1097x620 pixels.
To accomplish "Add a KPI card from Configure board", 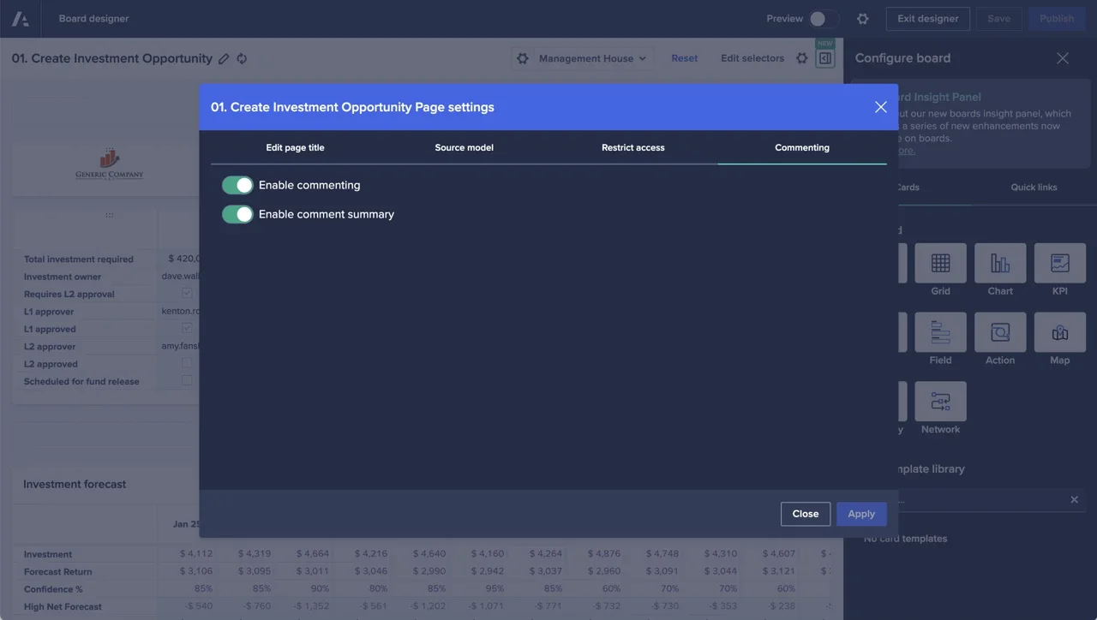I will point(1060,263).
